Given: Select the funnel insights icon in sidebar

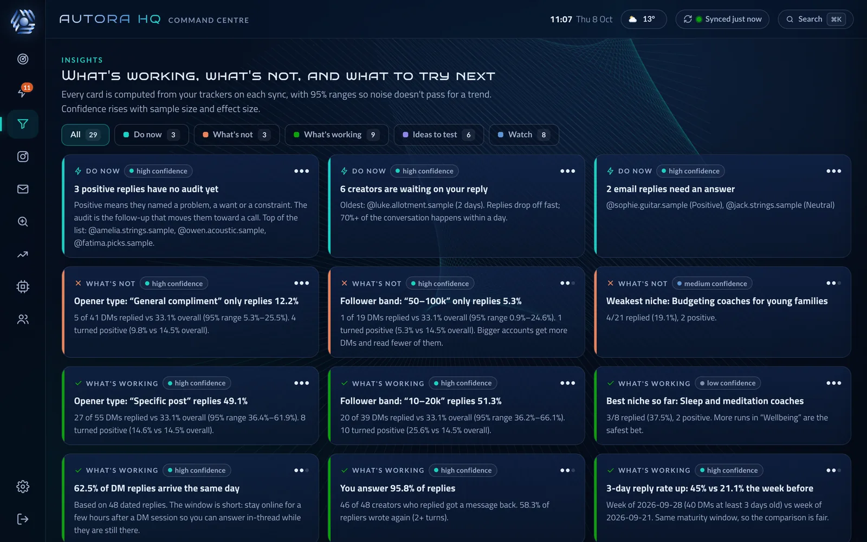Looking at the screenshot, I should coord(23,124).
